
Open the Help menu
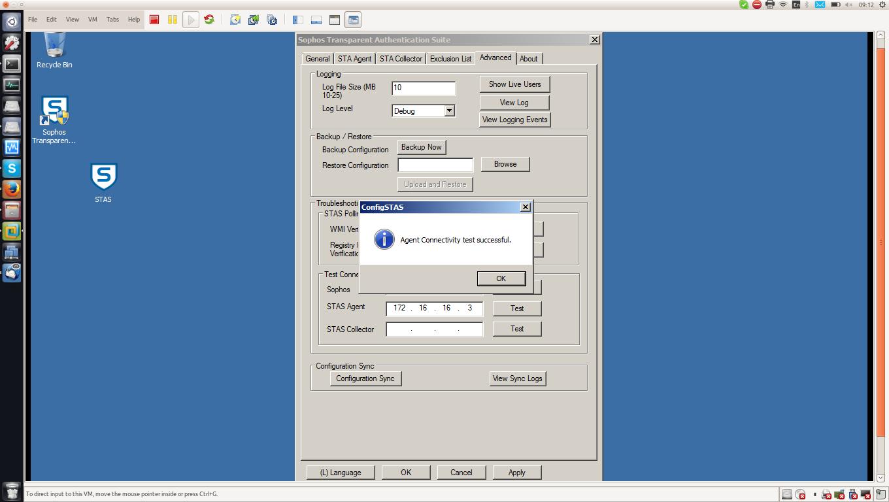(x=134, y=20)
